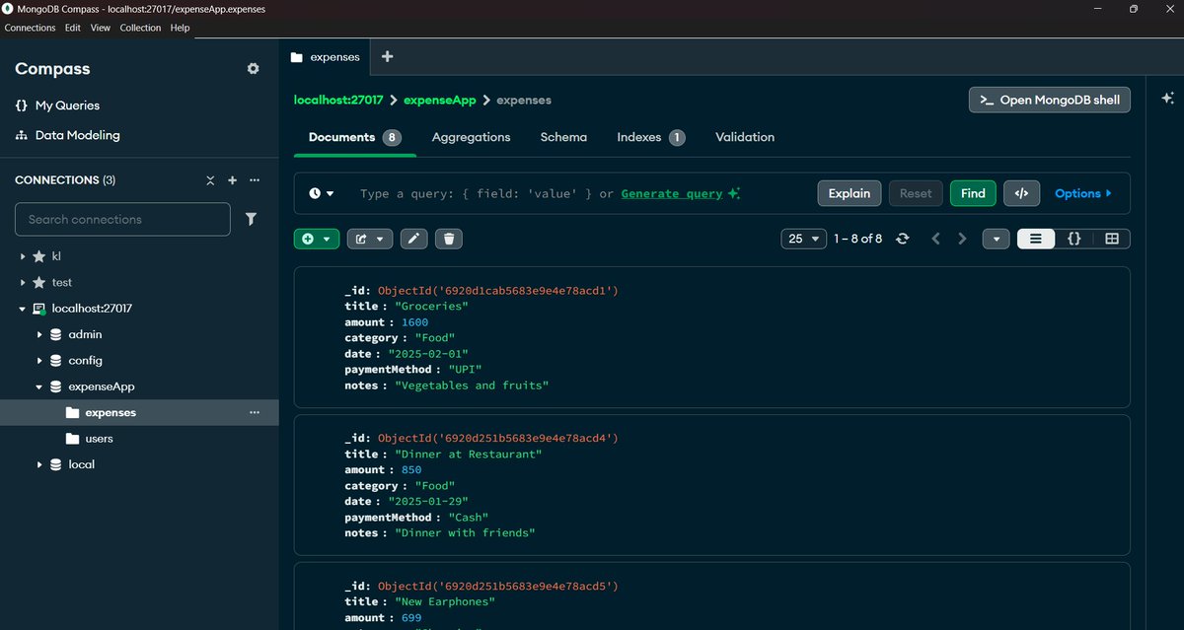
Task: Select the kl favorite connection
Action: point(56,256)
